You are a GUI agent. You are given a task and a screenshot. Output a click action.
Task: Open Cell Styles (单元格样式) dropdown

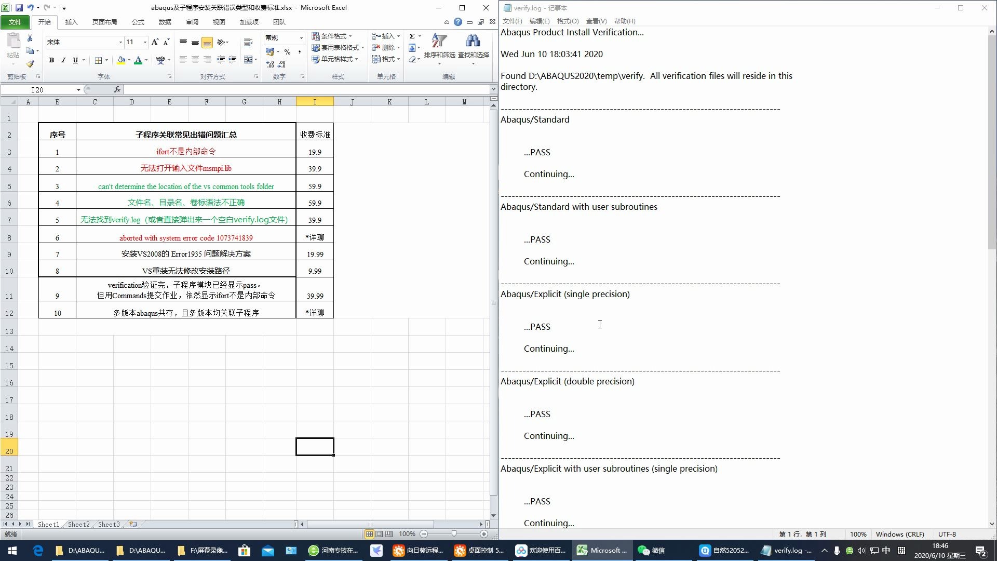(x=335, y=59)
